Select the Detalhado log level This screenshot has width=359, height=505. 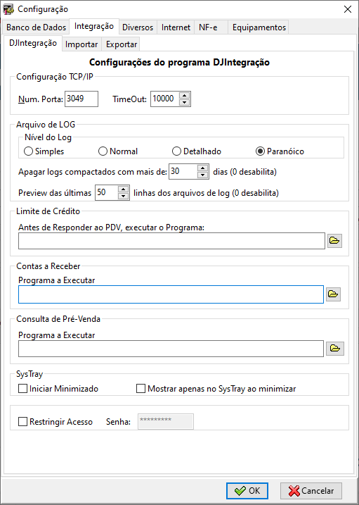[x=197, y=151]
